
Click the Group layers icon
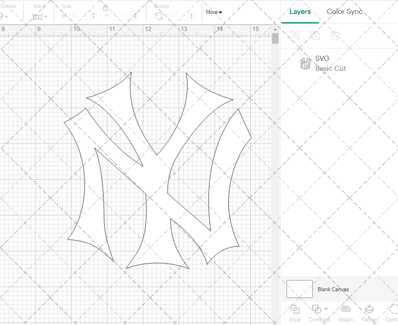coord(295,35)
